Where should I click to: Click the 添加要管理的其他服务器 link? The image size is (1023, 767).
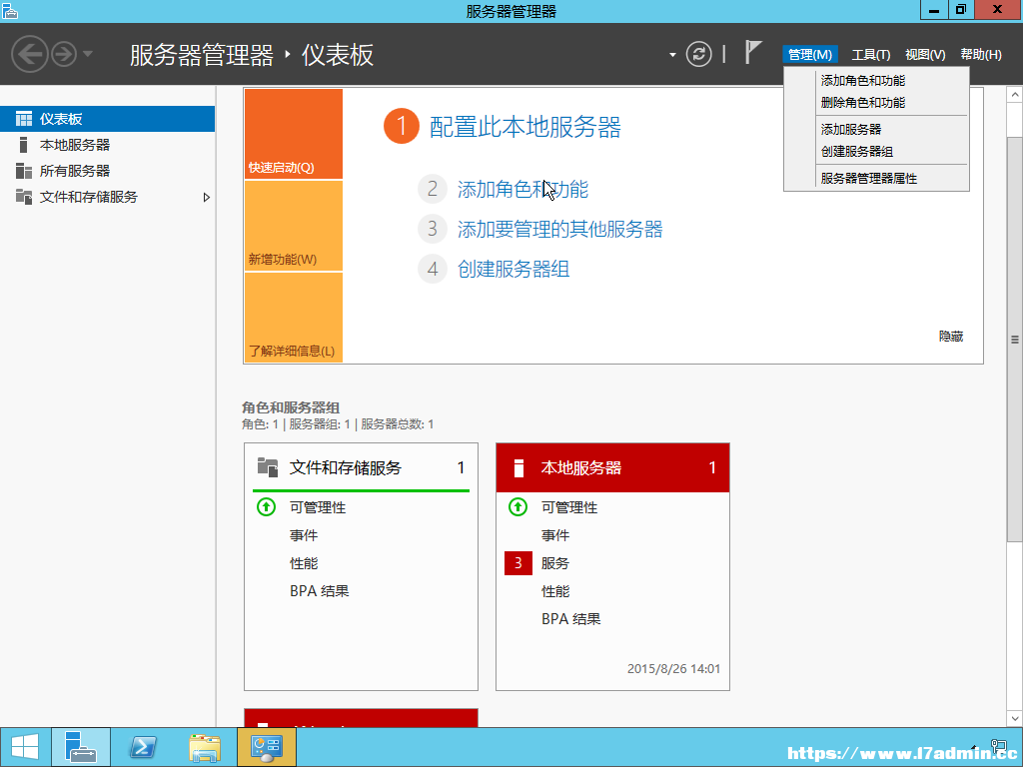pyautogui.click(x=559, y=229)
